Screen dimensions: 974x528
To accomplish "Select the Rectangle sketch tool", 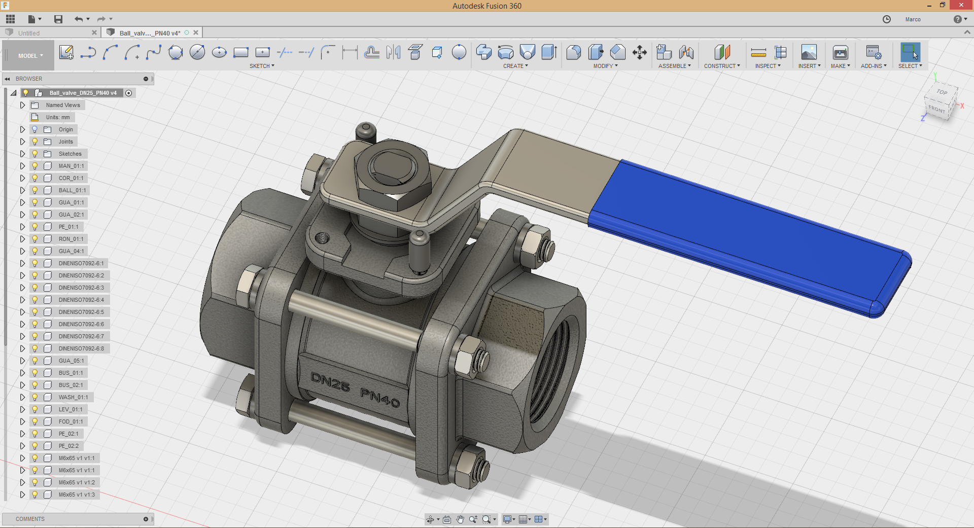I will [240, 52].
